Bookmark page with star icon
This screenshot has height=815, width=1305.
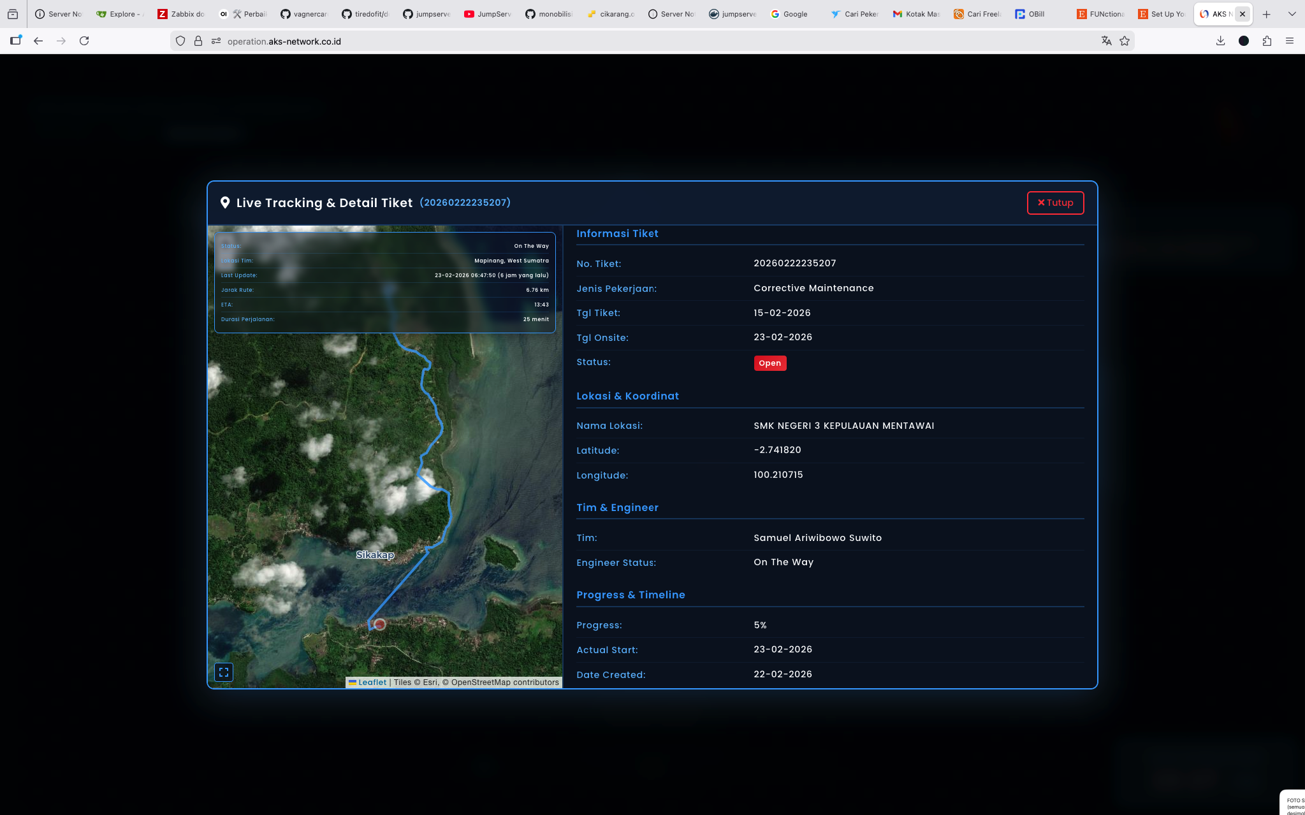tap(1125, 41)
